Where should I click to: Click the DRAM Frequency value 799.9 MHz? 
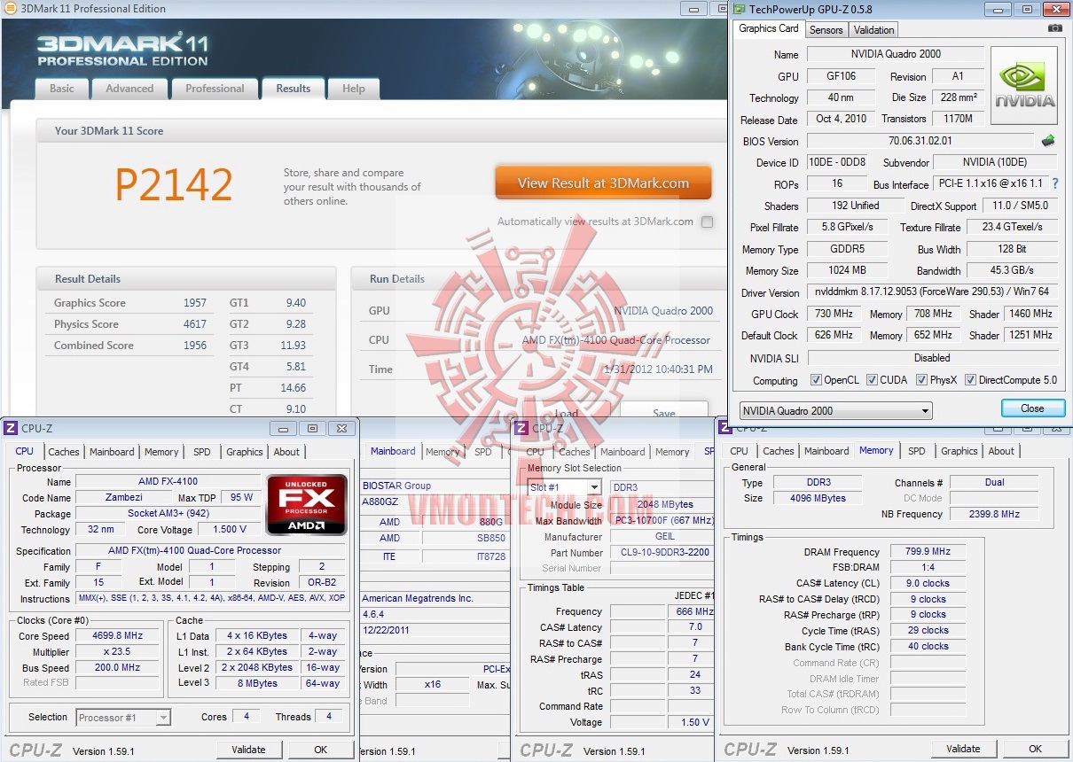[x=928, y=552]
